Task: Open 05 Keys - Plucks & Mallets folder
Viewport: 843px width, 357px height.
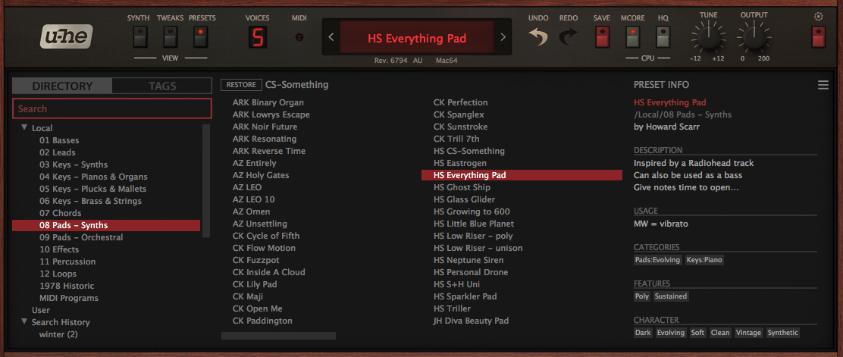Action: [93, 189]
